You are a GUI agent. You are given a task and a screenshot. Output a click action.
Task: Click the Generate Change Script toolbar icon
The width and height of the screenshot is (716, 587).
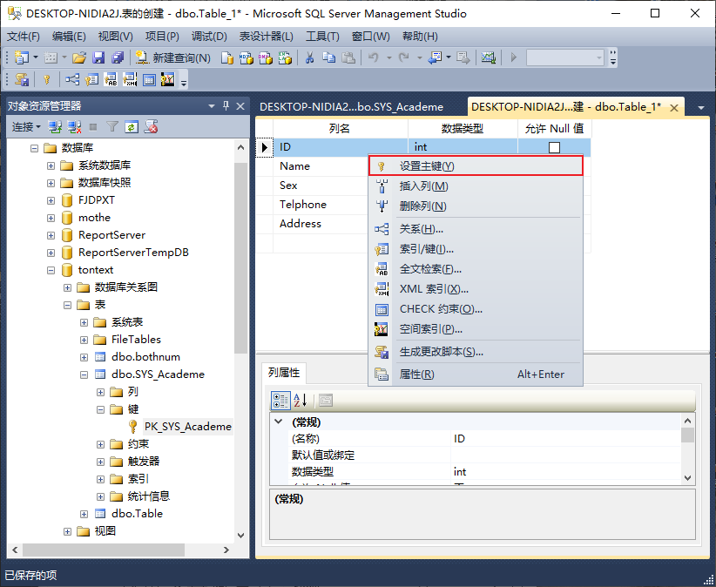coord(22,80)
